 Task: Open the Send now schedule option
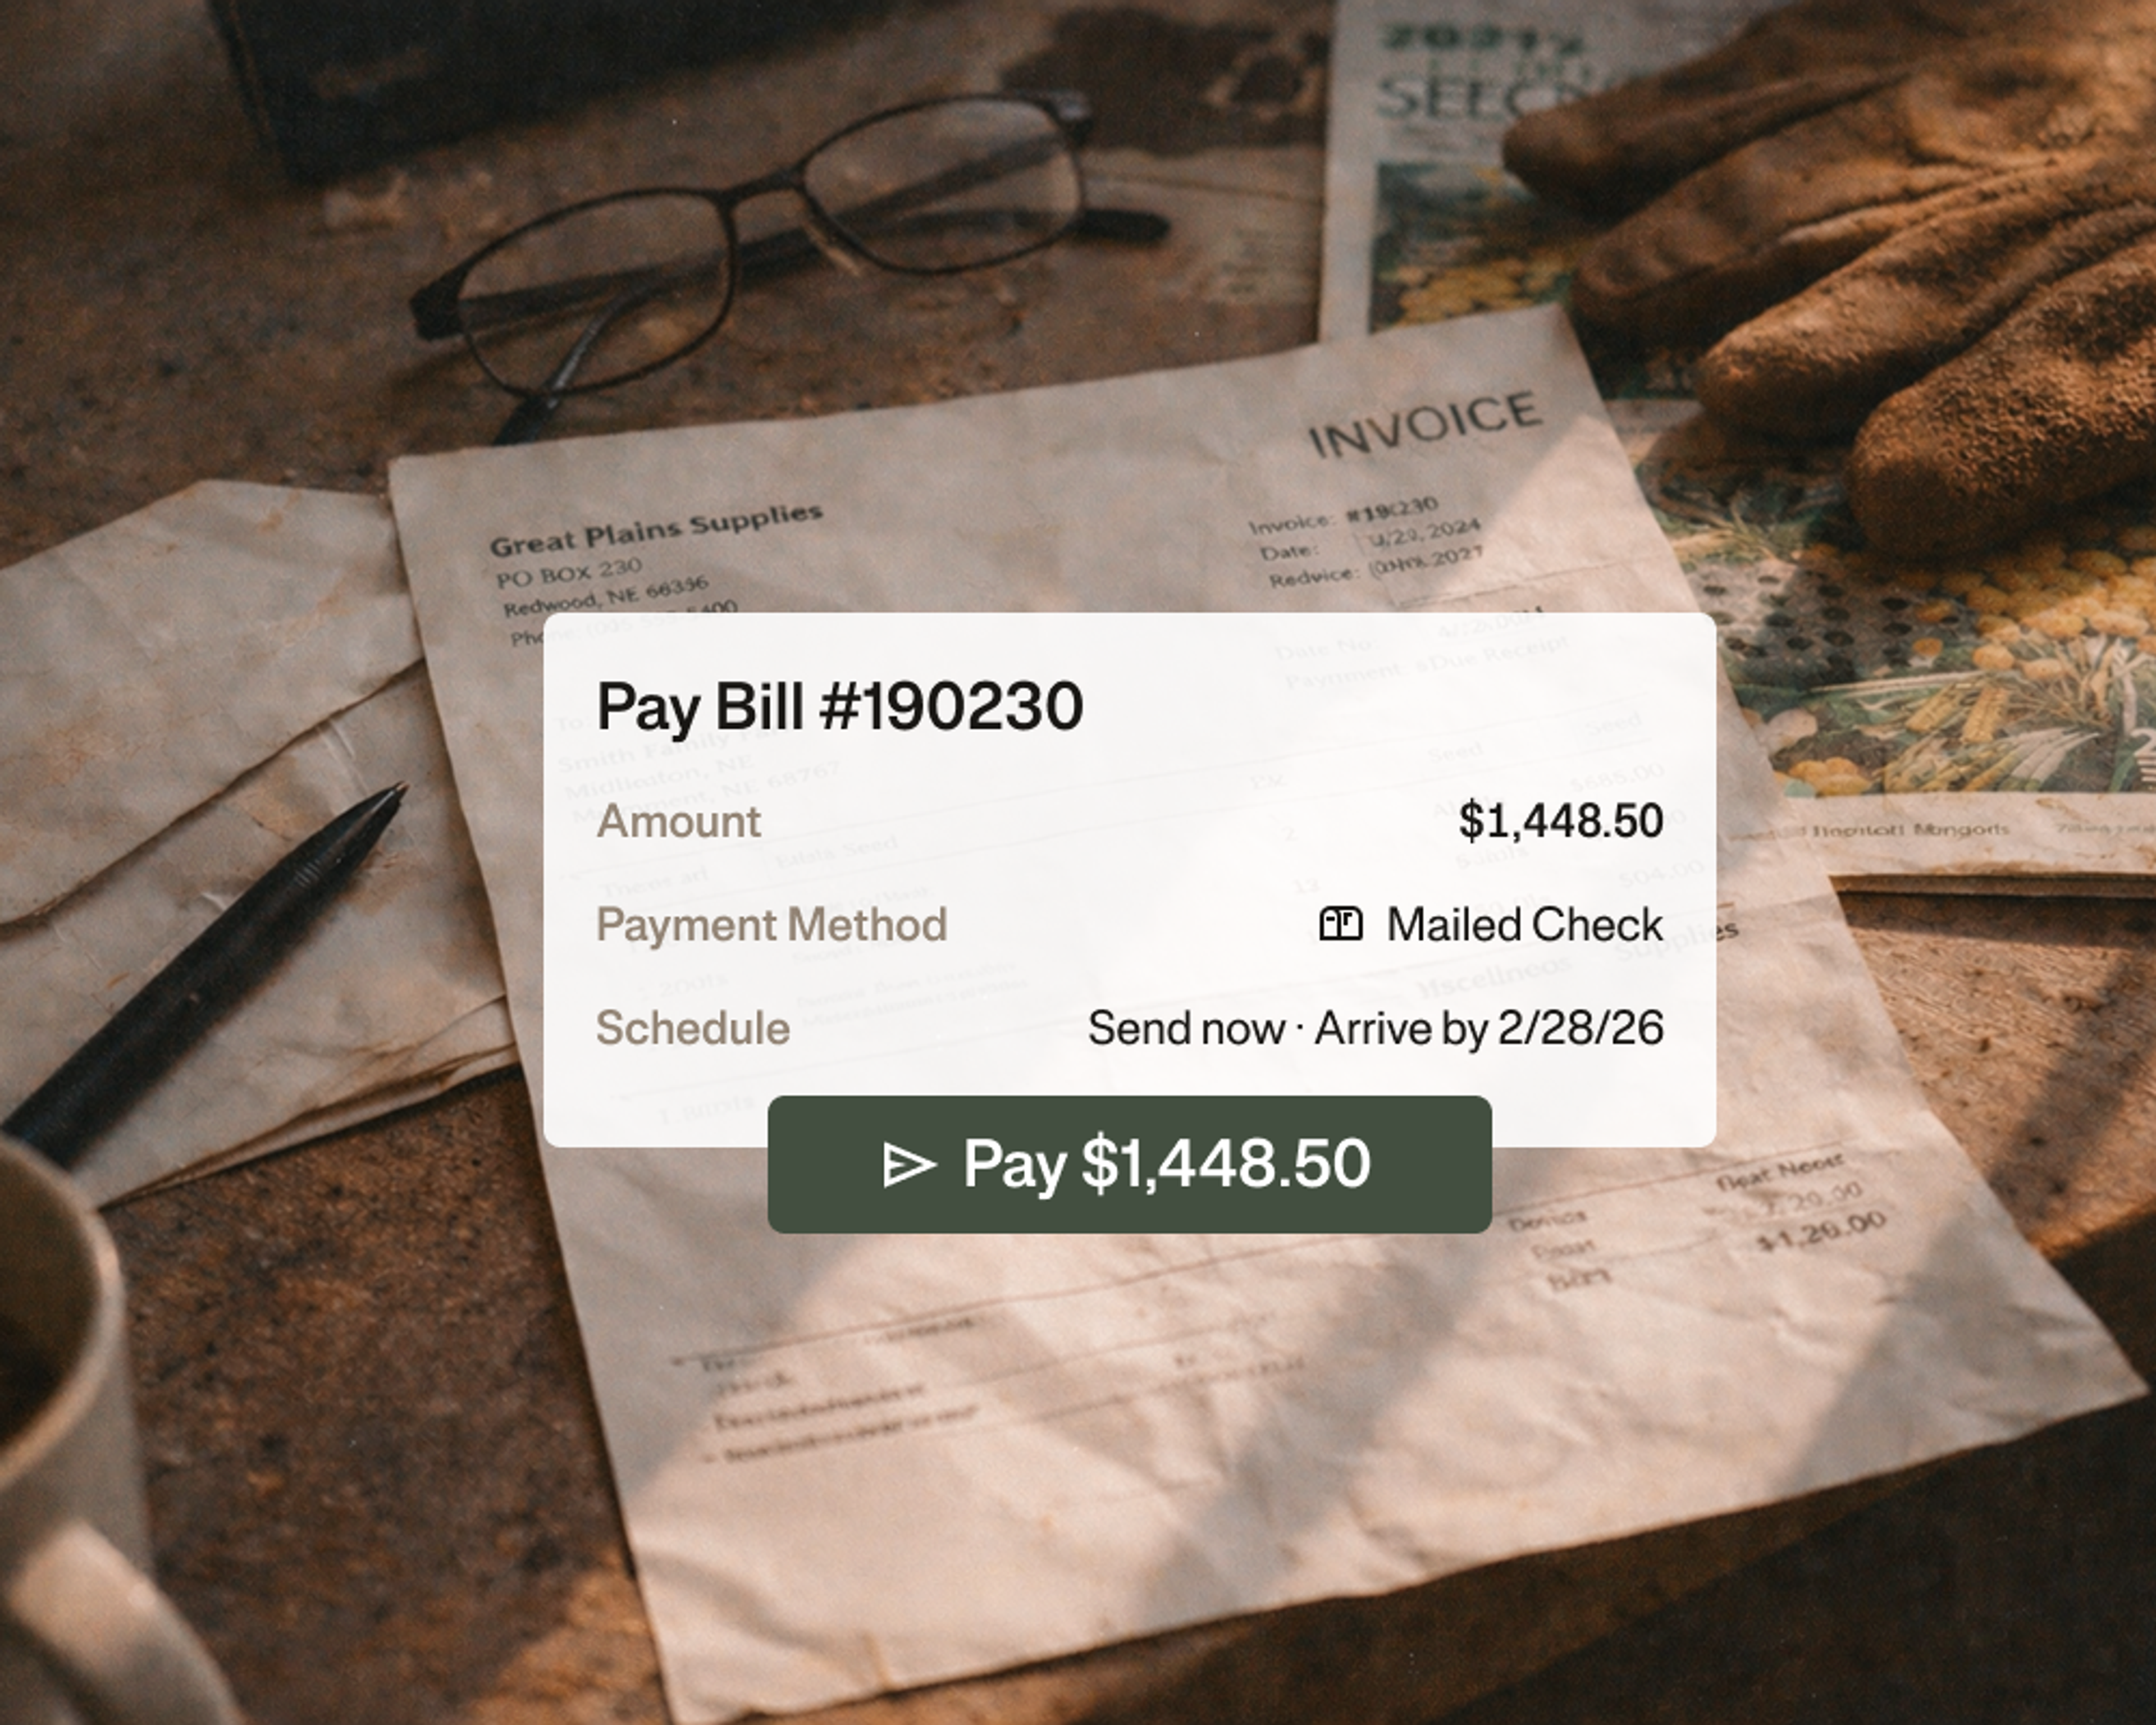[x=1375, y=1028]
